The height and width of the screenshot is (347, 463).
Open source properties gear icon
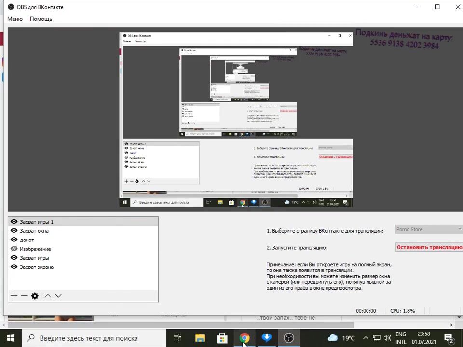(35, 296)
